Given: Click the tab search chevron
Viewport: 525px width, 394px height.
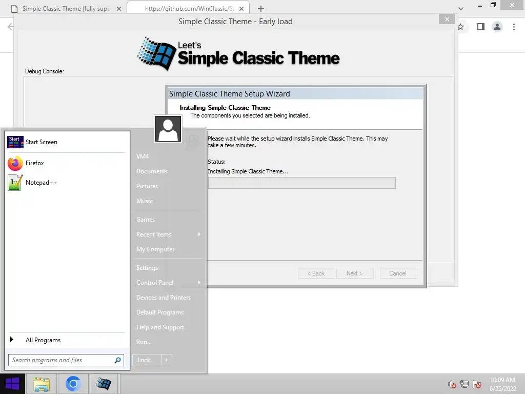Looking at the screenshot, I should tap(461, 9).
